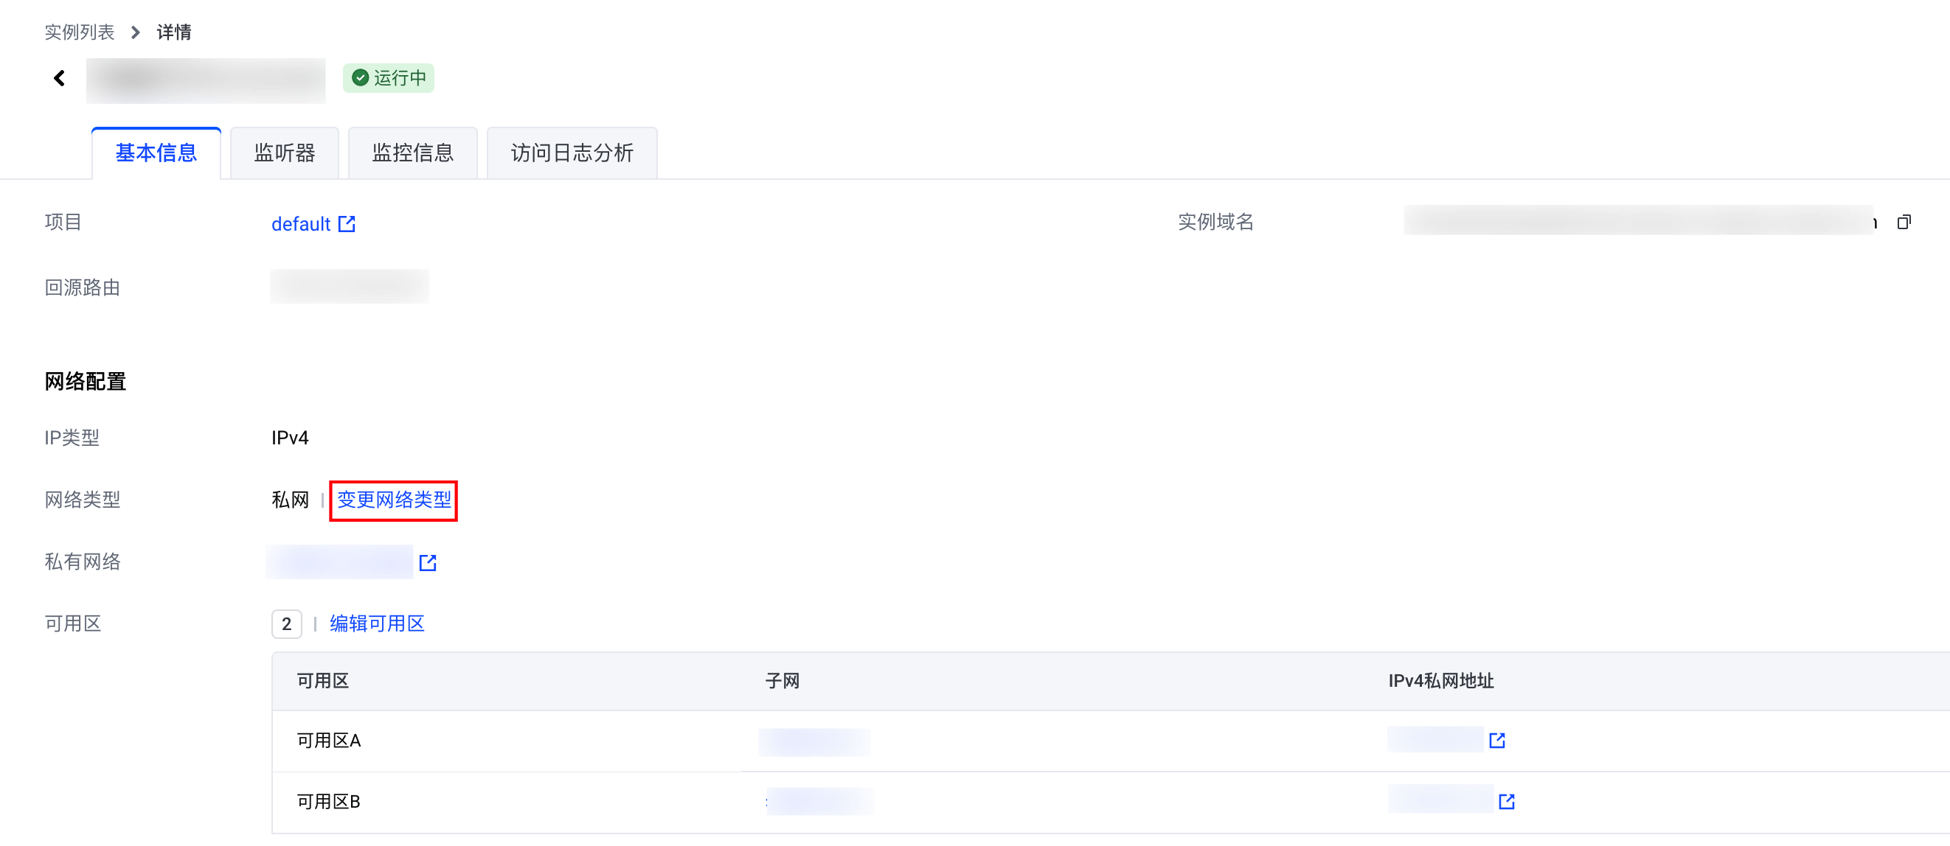Go back to 实例列表 breadcrumb
The width and height of the screenshot is (1950, 846).
80,32
